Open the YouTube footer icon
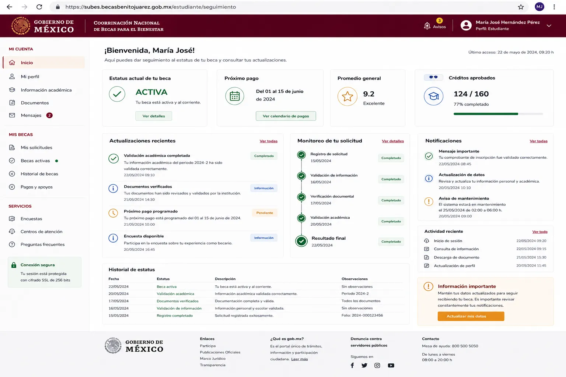Viewport: 566px width, 377px height. coord(391,366)
